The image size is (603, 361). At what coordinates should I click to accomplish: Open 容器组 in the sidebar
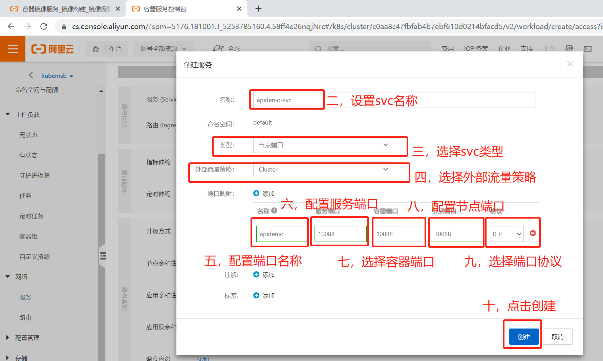pos(28,236)
